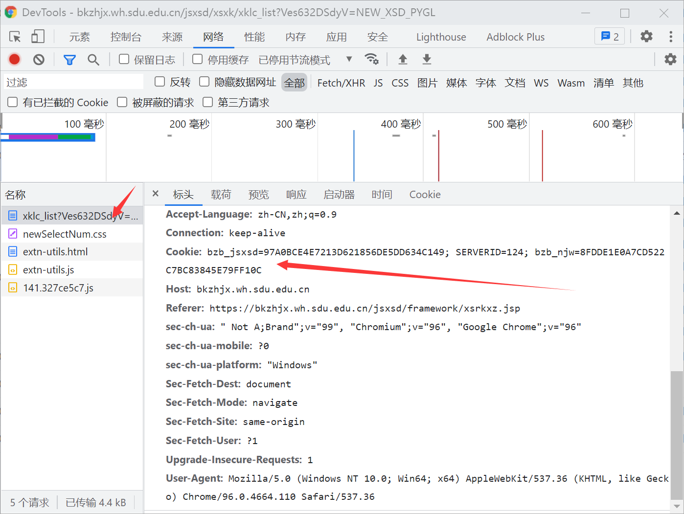Toggle the device toolbar icon
This screenshot has height=514, width=684.
tap(38, 37)
